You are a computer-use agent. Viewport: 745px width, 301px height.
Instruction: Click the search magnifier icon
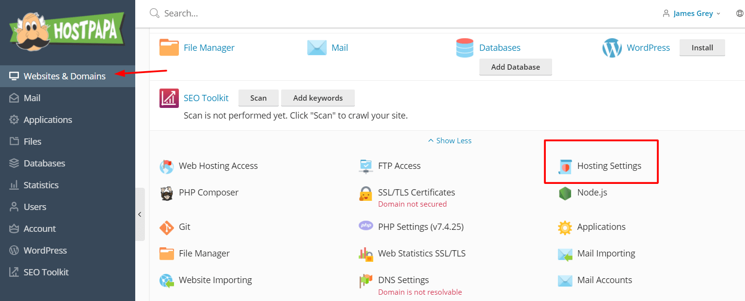[155, 13]
